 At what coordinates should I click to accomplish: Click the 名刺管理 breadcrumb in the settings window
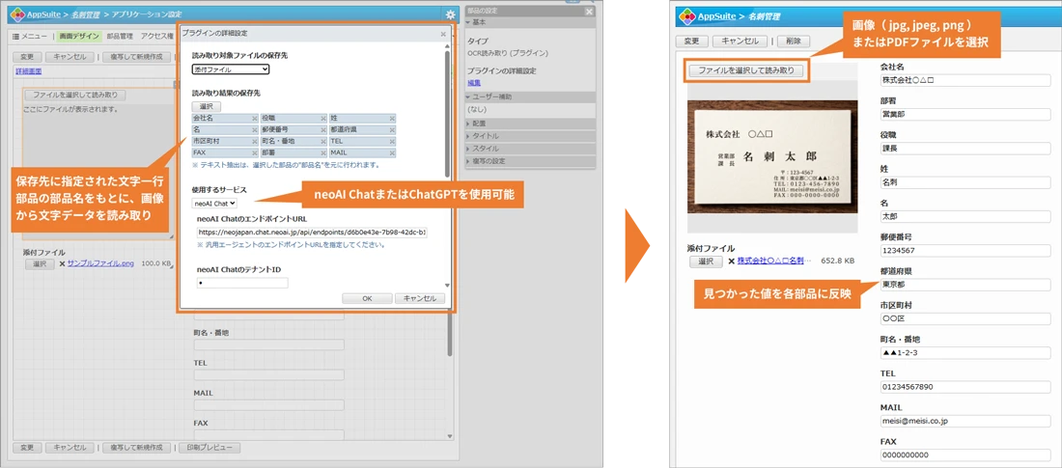click(x=85, y=14)
